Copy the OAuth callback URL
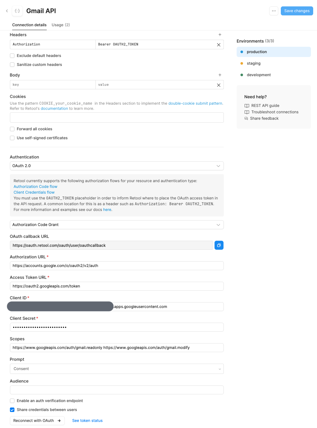This screenshot has height=428, width=317. click(219, 245)
